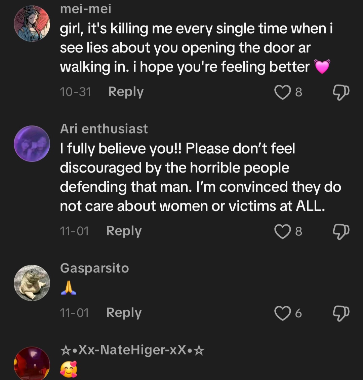Open the Xx-NateHiger-xX username link
363x380 pixels.
[x=132, y=350]
